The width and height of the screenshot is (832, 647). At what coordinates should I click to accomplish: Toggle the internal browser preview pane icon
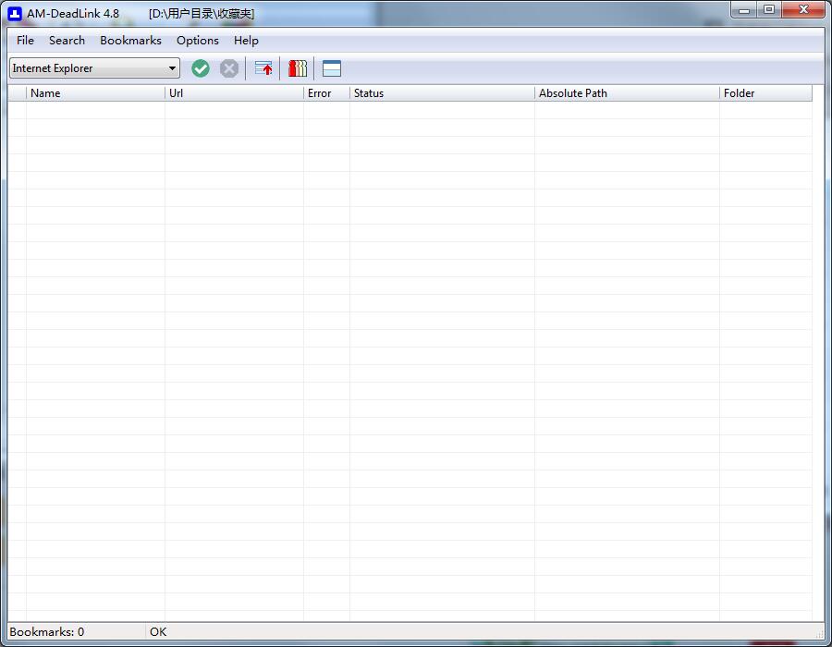tap(332, 68)
